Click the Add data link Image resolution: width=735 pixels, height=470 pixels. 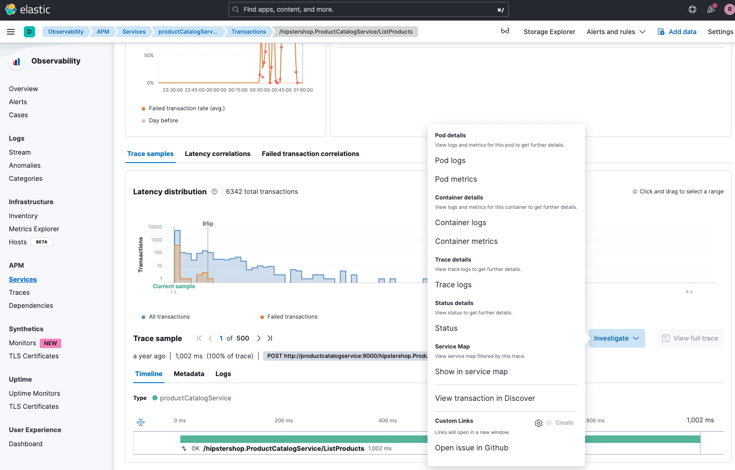(677, 32)
